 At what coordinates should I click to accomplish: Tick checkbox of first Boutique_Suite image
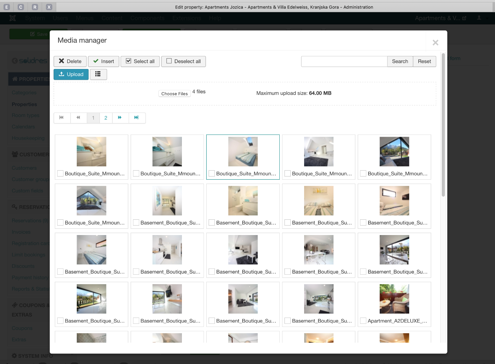tap(60, 173)
